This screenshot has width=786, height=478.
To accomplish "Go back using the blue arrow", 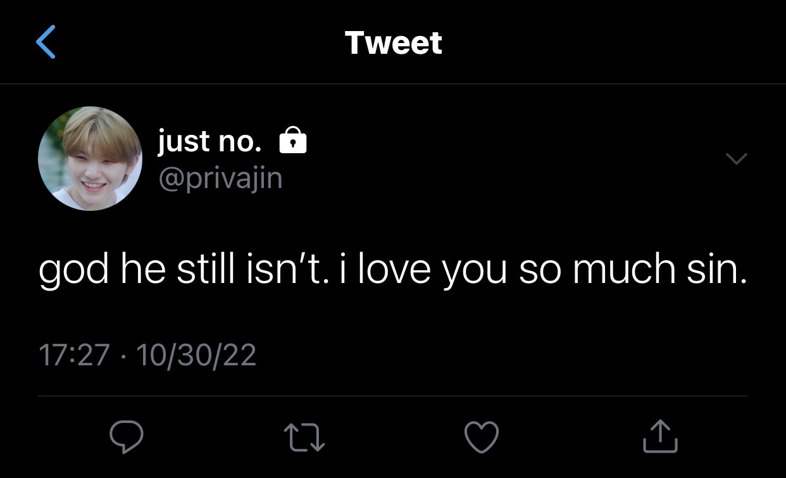I will [x=46, y=42].
